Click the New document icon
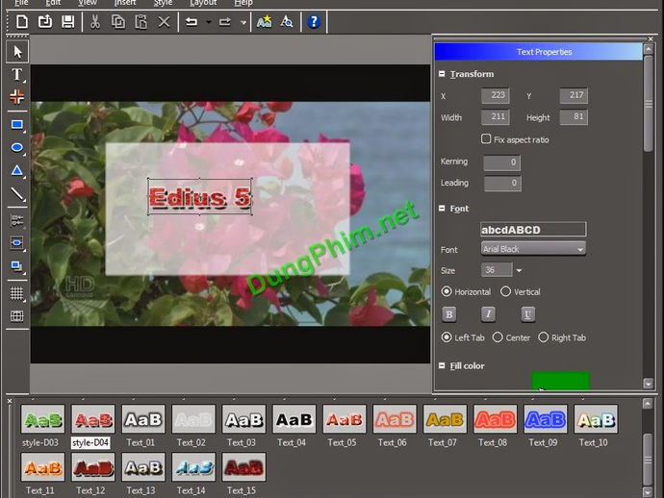This screenshot has height=498, width=664. [22, 21]
